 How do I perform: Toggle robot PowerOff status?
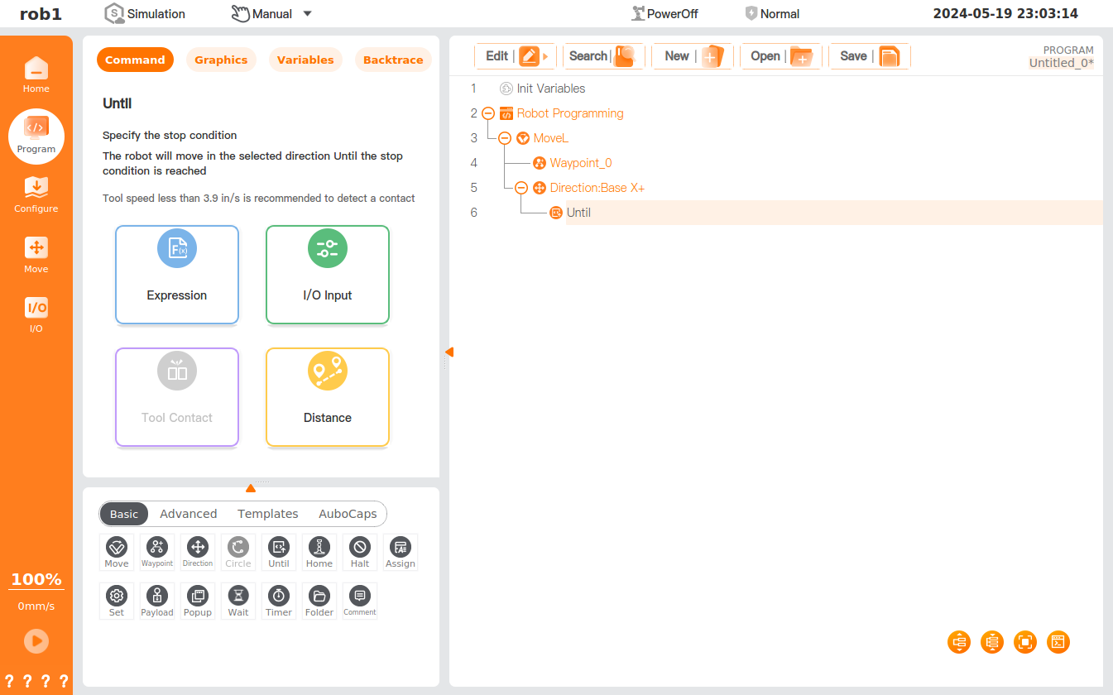pos(664,13)
